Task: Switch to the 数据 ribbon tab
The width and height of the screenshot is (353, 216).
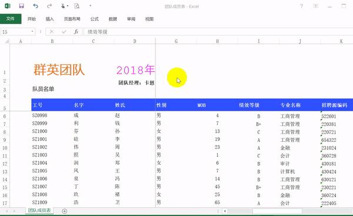Action: [113, 19]
